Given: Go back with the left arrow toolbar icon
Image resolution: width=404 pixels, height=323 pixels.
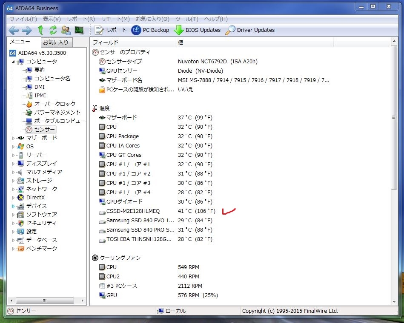Looking at the screenshot, I should (14, 30).
